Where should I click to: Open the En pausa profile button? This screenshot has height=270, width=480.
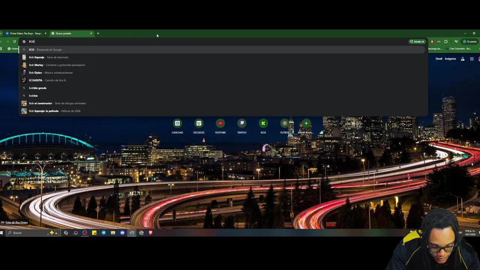(469, 42)
